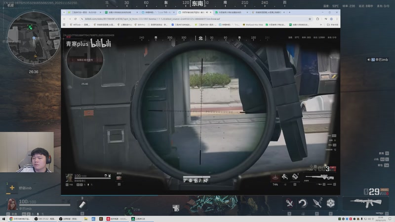Click the hexagonal cube gadget icon
The image size is (395, 222).
pyautogui.click(x=330, y=203)
